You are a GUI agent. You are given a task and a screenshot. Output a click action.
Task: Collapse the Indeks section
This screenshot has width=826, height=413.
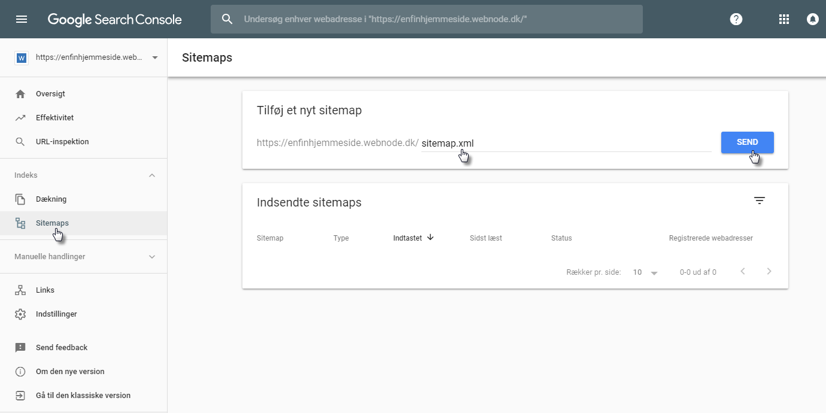tap(152, 175)
